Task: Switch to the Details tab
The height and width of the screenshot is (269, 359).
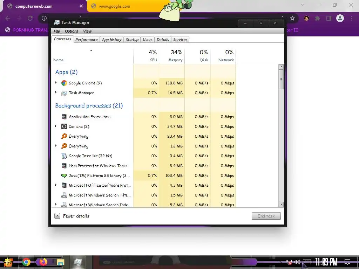Action: point(163,40)
